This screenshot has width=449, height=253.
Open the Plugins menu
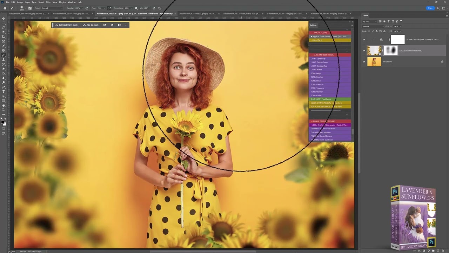(62, 2)
